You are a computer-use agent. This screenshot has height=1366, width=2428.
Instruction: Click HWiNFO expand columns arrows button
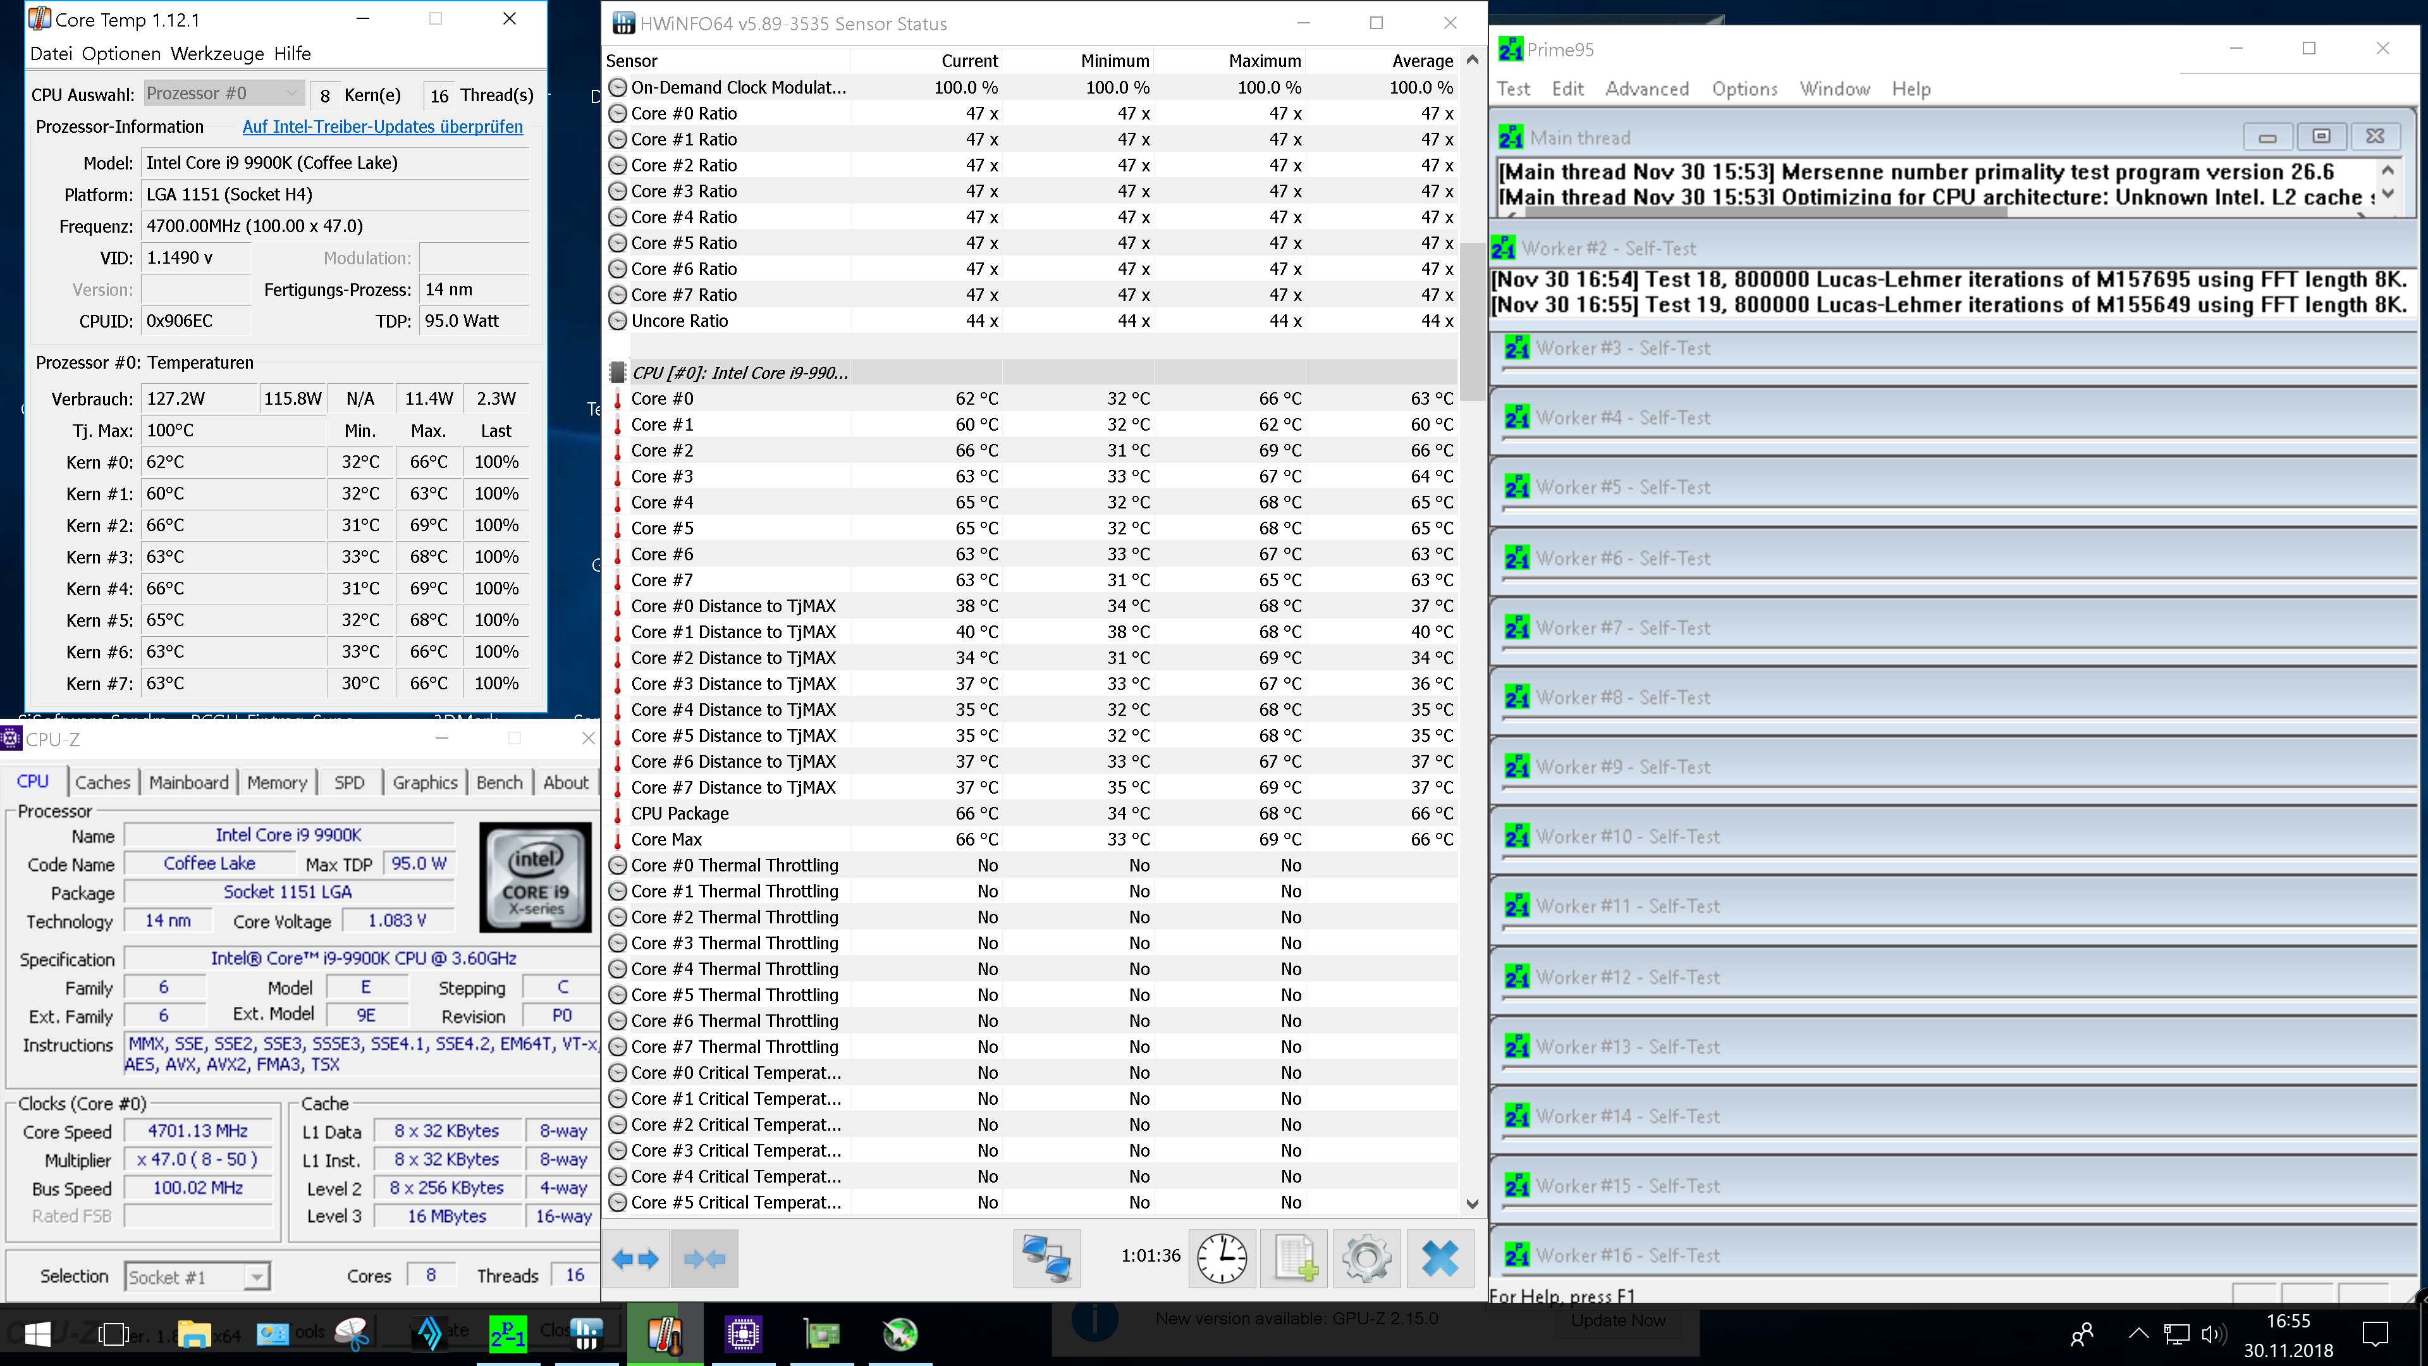pyautogui.click(x=635, y=1258)
